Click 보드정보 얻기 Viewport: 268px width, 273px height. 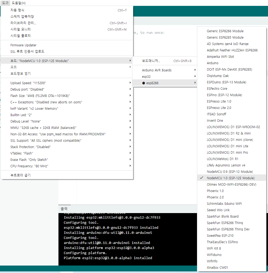click(x=67, y=74)
